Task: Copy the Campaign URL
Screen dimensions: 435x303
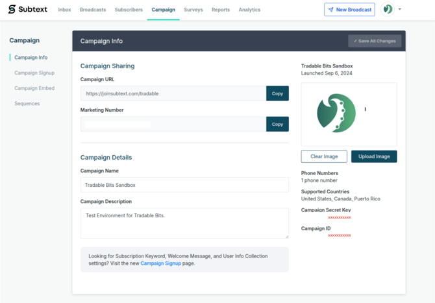Action: coord(277,93)
